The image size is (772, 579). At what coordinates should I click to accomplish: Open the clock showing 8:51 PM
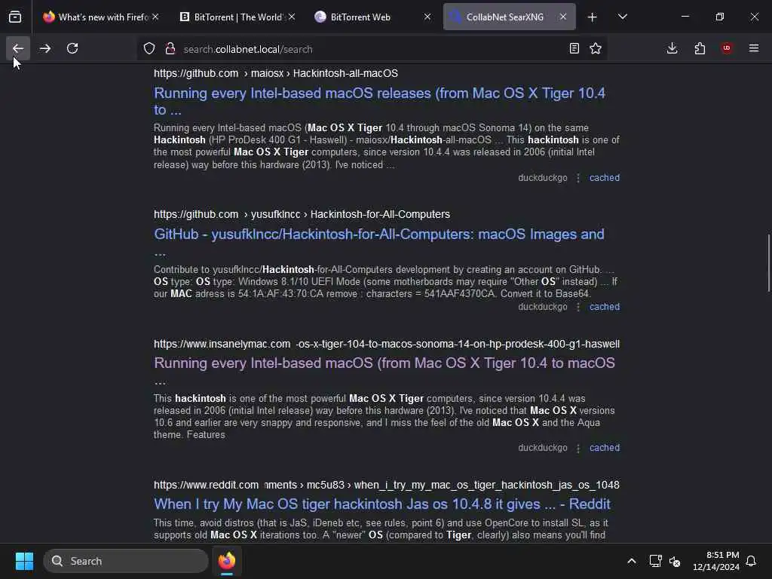[x=716, y=561]
